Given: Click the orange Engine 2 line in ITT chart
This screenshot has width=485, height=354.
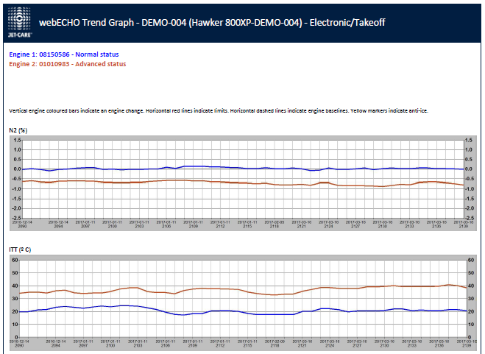Looking at the screenshot, I should coord(241,290).
